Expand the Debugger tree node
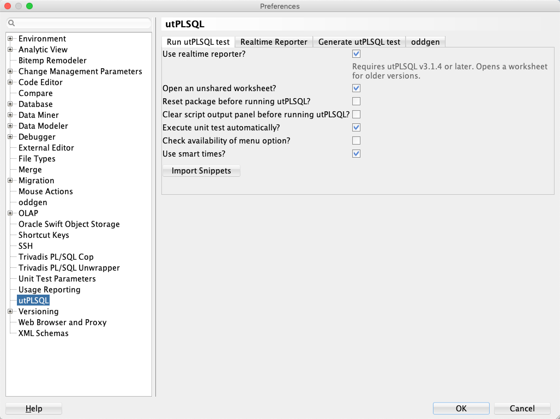This screenshot has width=560, height=419. coord(10,137)
